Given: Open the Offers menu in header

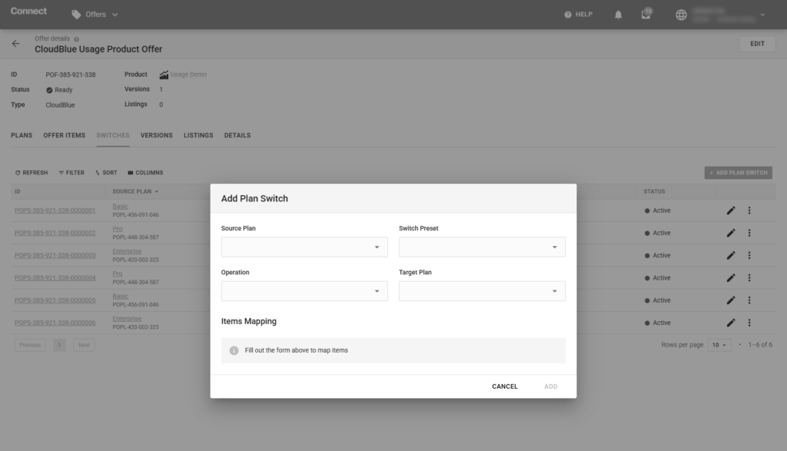Looking at the screenshot, I should pyautogui.click(x=95, y=15).
